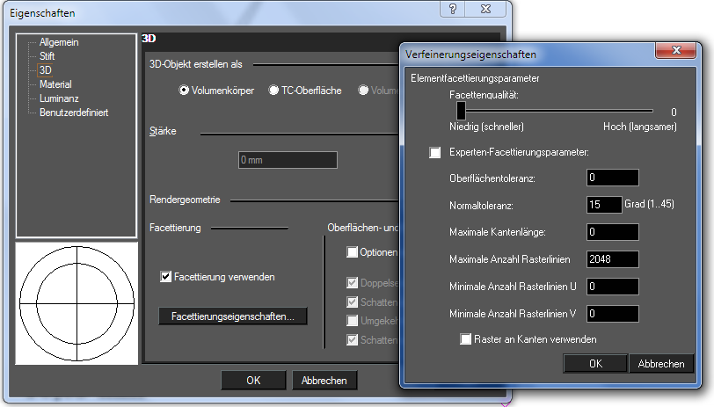
Task: Click the Oberflächentoleranz input field
Action: tap(613, 178)
